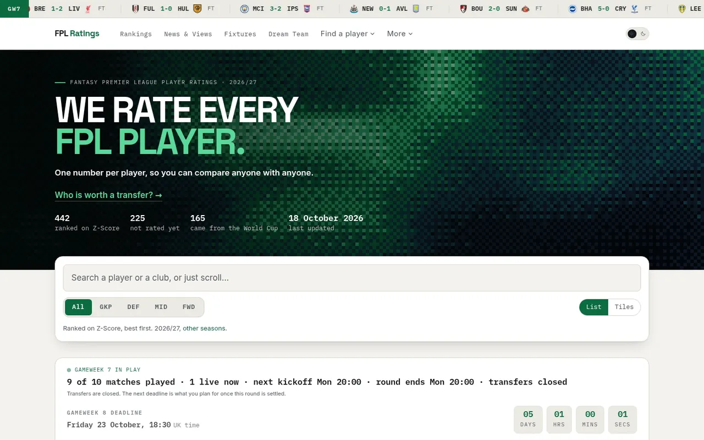This screenshot has width=704, height=440.
Task: Click the 01 Secs countdown box
Action: click(x=623, y=420)
